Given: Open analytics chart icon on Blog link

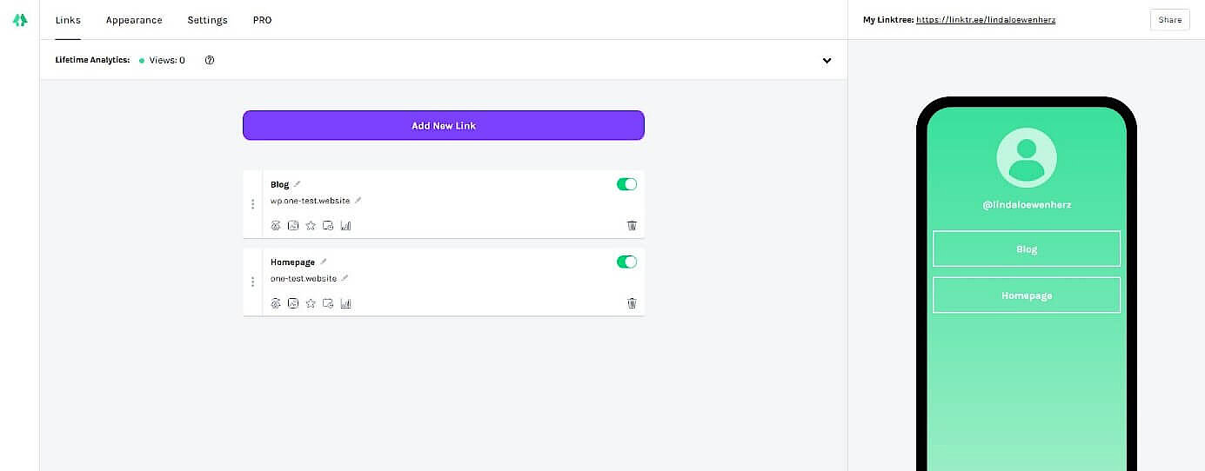Looking at the screenshot, I should (345, 226).
